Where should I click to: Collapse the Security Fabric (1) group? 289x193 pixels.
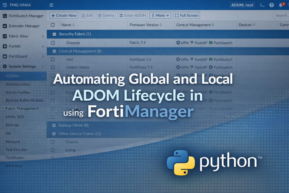pyautogui.click(x=54, y=34)
